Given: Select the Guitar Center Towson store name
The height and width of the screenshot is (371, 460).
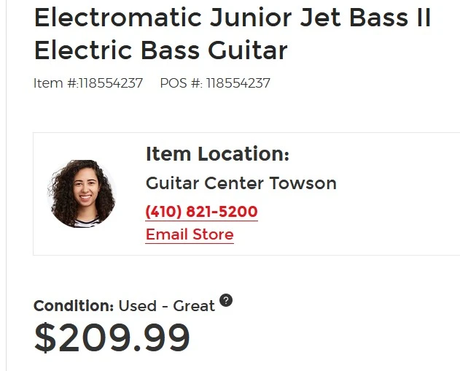Looking at the screenshot, I should [x=241, y=183].
